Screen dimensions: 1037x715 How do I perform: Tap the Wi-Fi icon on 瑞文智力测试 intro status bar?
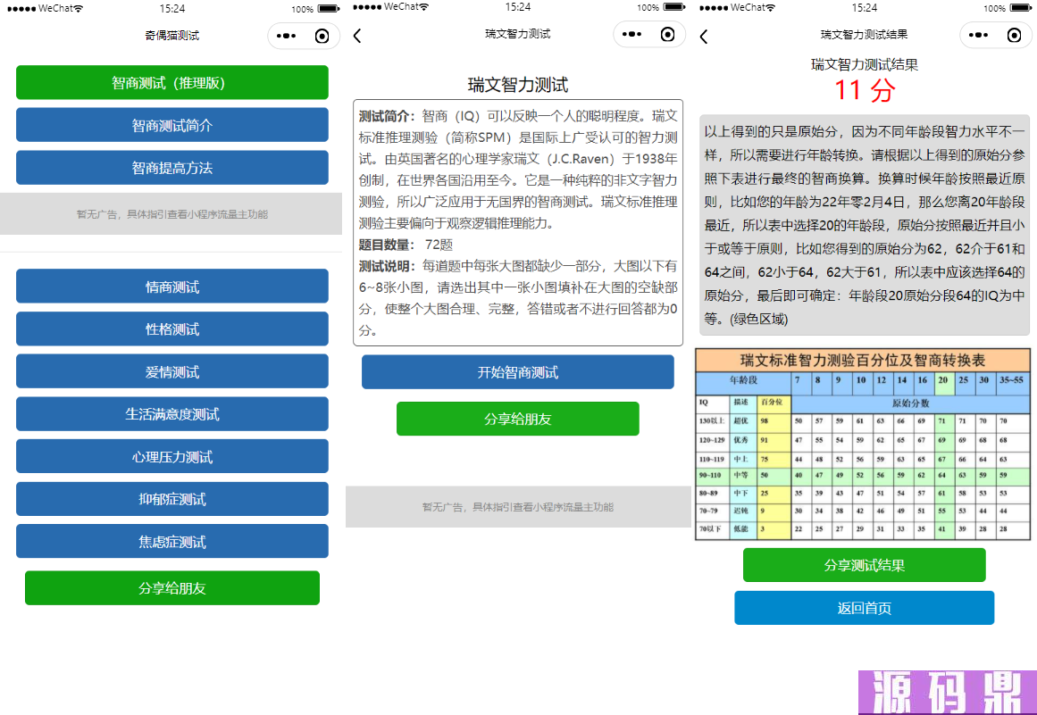pyautogui.click(x=424, y=7)
